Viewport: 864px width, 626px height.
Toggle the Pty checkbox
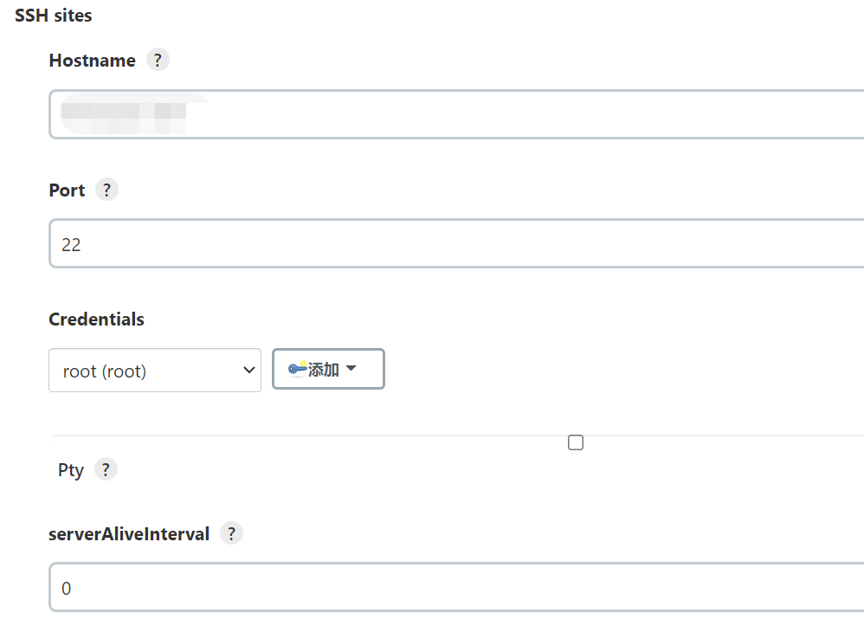575,442
